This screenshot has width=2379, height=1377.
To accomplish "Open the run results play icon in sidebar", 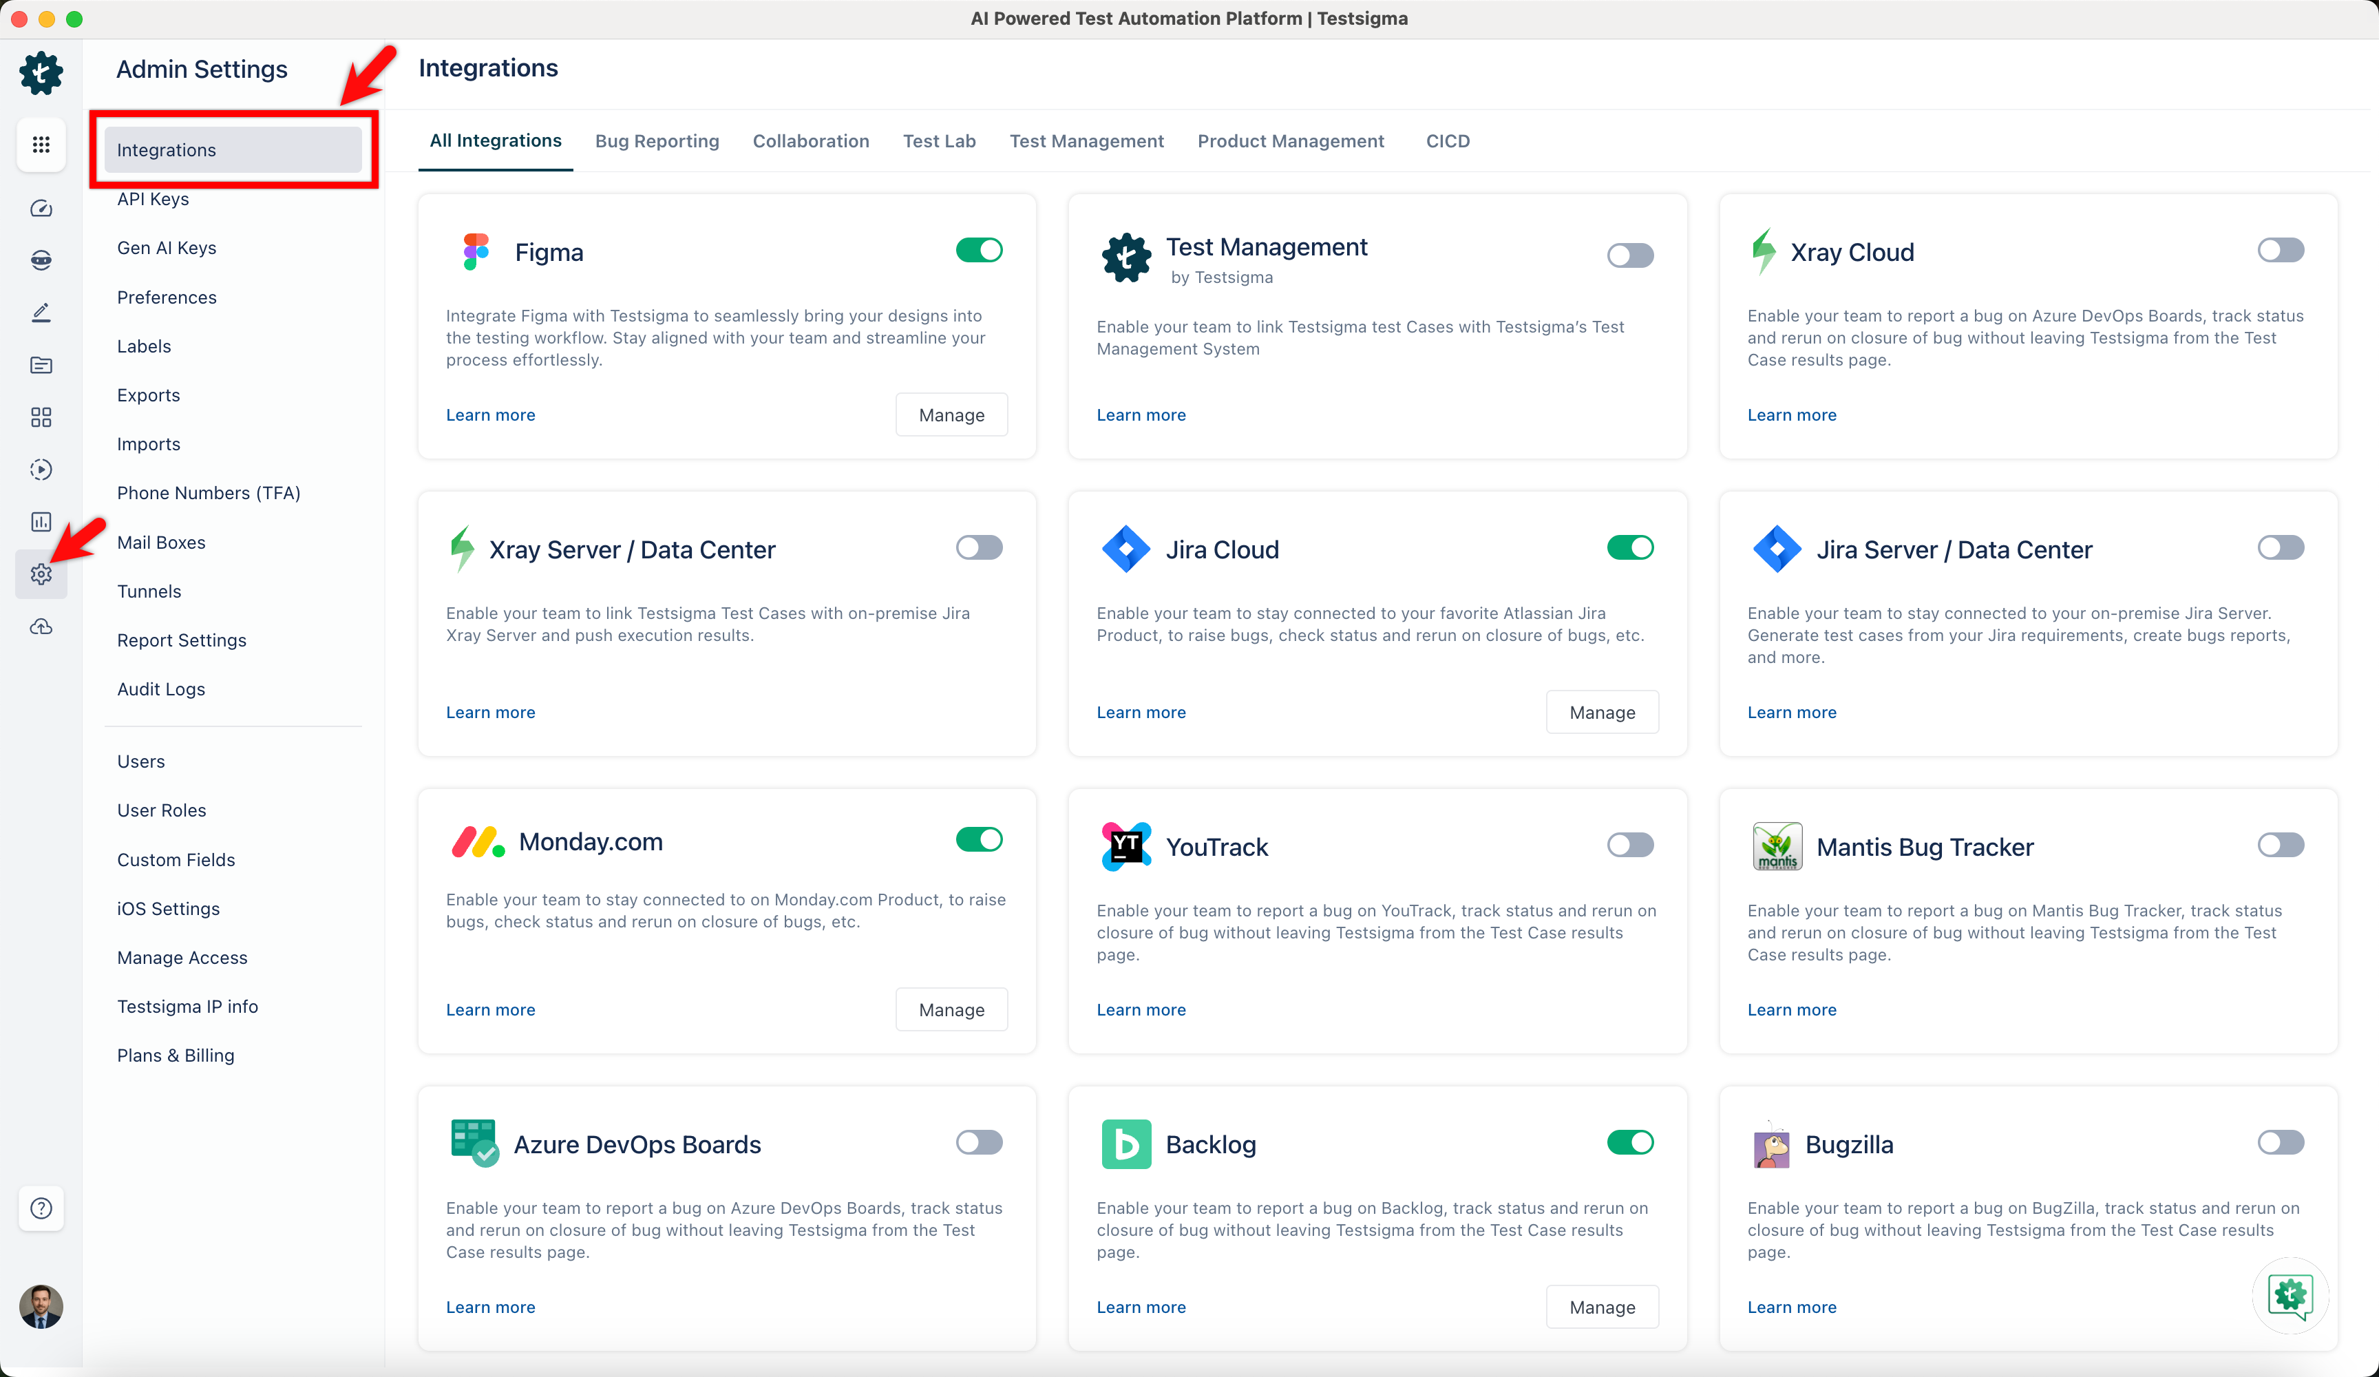I will [x=41, y=470].
